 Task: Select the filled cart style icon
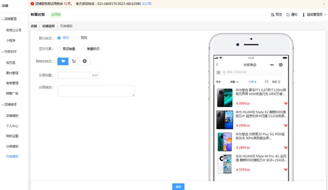coord(63,61)
